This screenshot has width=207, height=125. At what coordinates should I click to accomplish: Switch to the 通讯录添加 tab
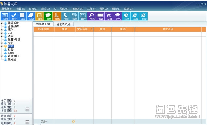pos(63,24)
